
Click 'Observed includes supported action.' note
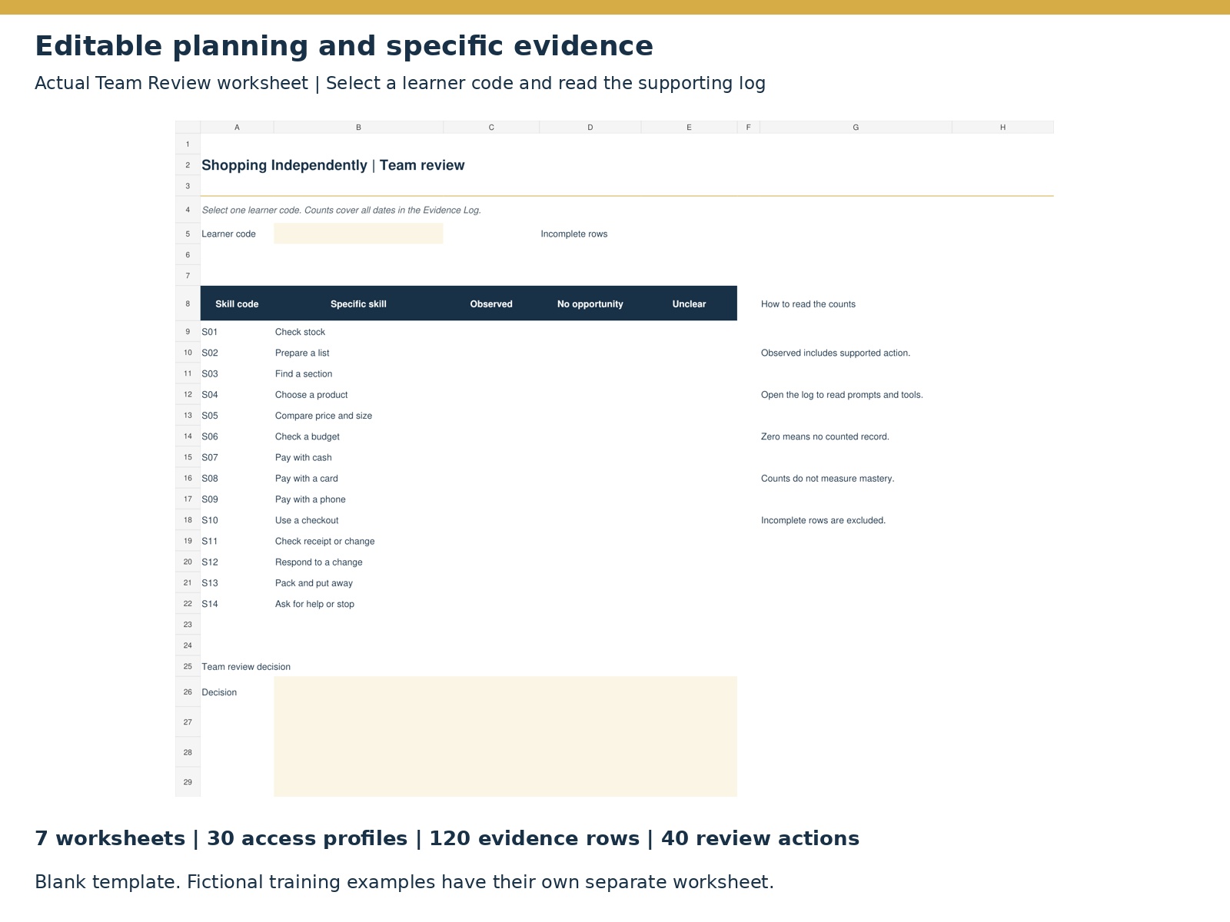pos(836,353)
